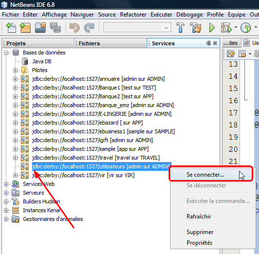Click the New File toolbar icon
This screenshot has height=254, width=259.
[x=11, y=28]
